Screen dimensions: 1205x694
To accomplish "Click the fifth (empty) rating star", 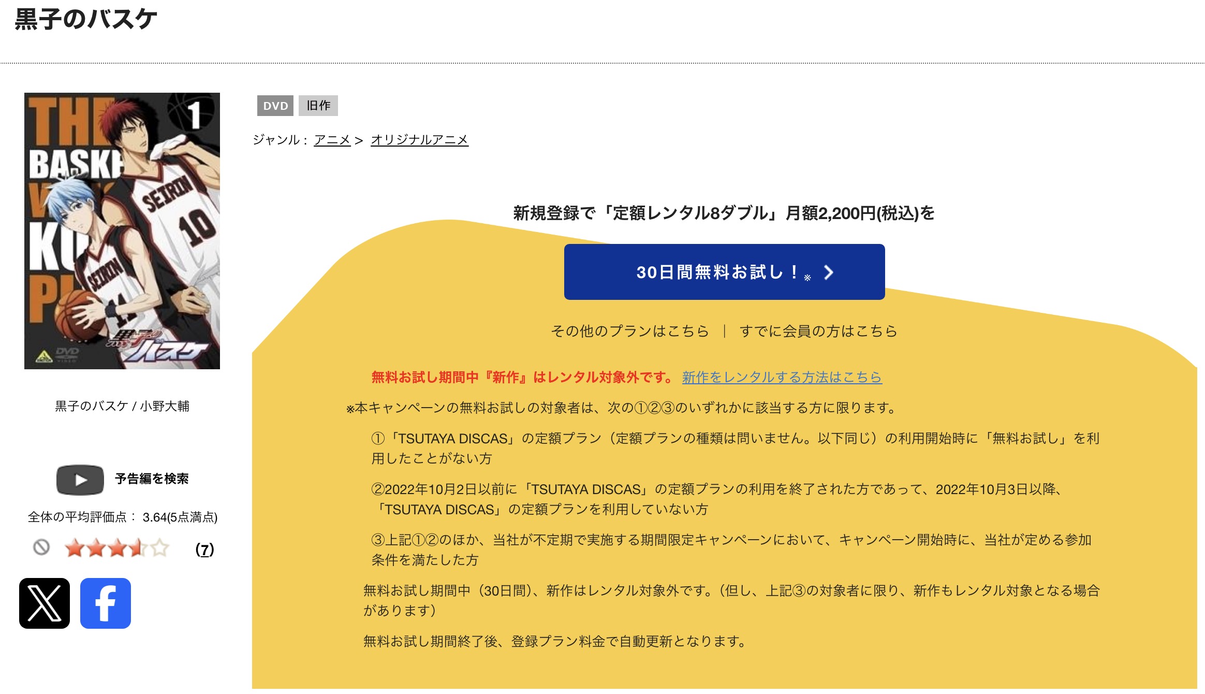I will 160,548.
